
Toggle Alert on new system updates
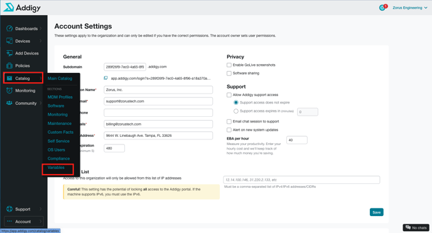(x=229, y=130)
